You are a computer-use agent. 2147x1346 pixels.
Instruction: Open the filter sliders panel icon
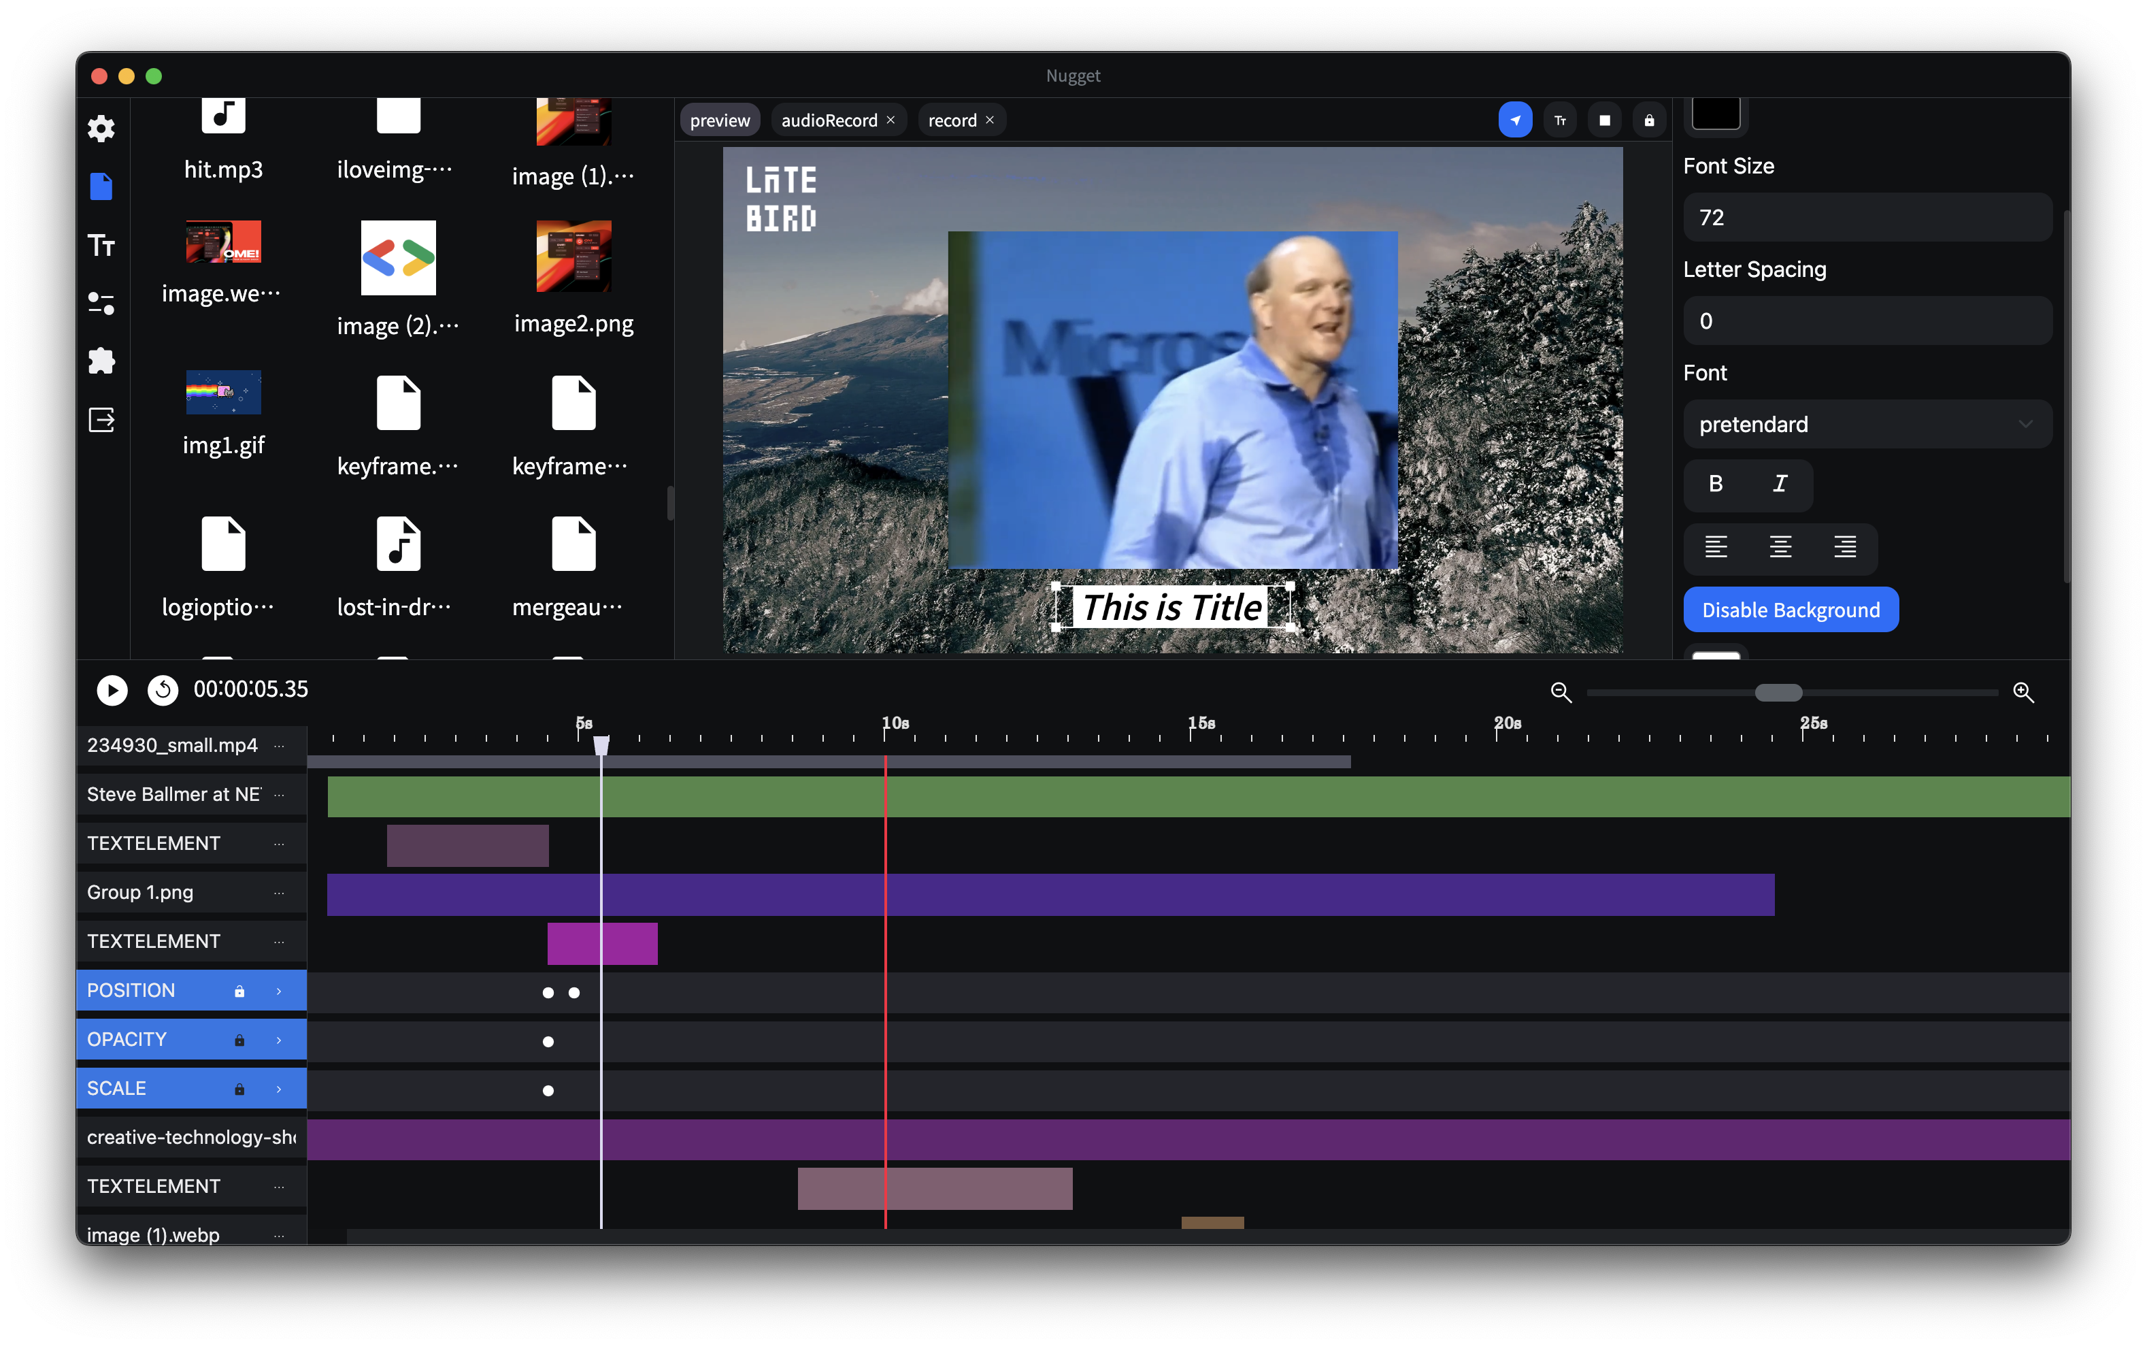click(x=101, y=303)
